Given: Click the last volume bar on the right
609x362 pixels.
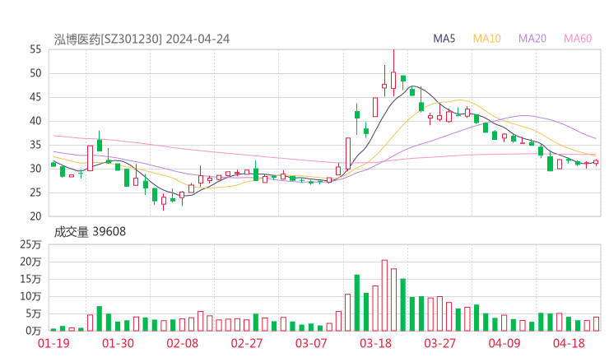Looking at the screenshot, I should (596, 324).
